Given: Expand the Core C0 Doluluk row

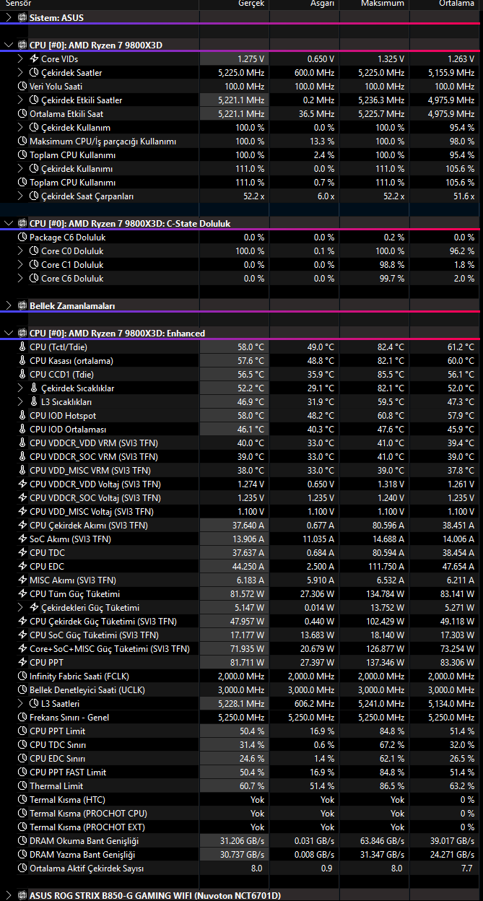Looking at the screenshot, I should (21, 251).
